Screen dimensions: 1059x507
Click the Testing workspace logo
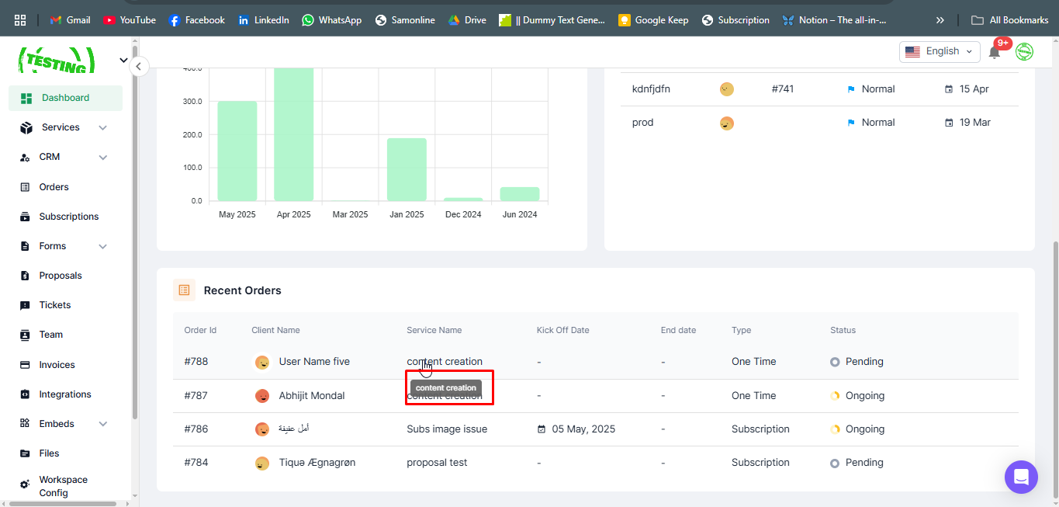click(57, 61)
